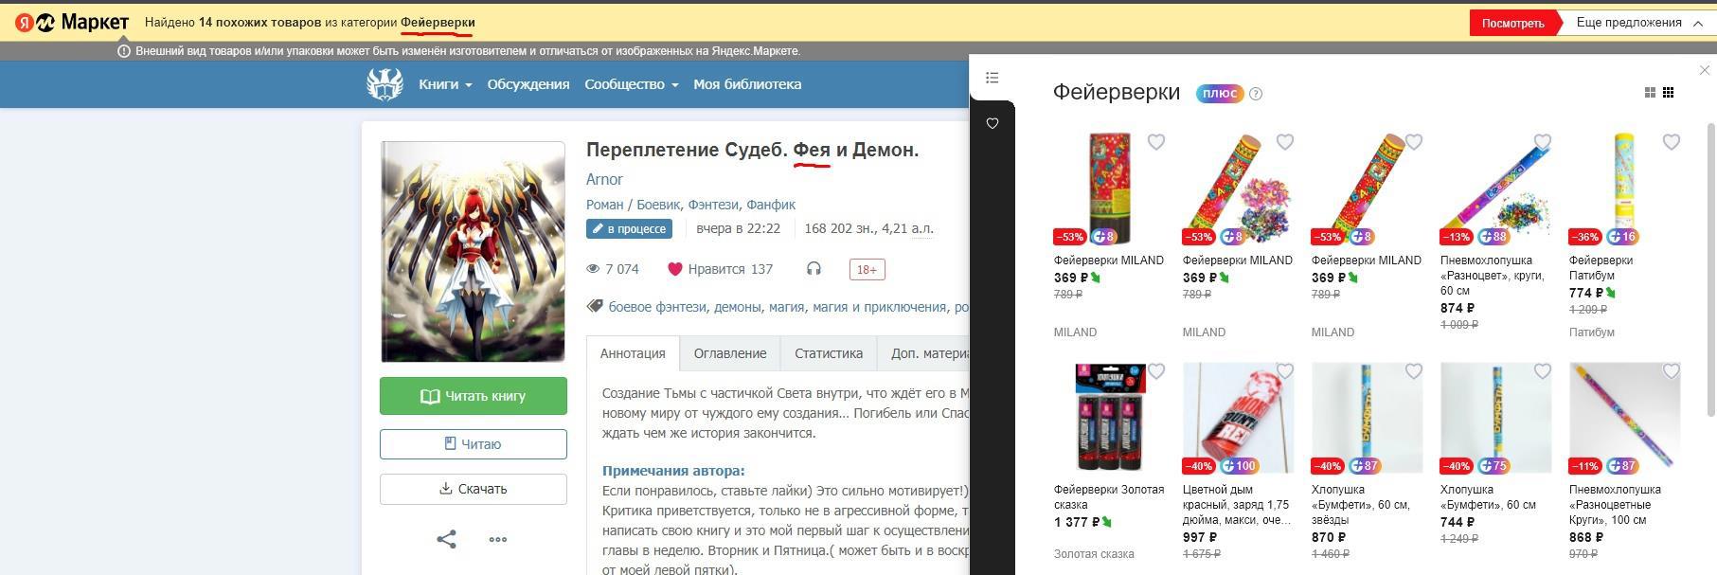Screen dimensions: 1717x575
Task: Open the site logo in the blue navigation bar
Action: coord(385,84)
